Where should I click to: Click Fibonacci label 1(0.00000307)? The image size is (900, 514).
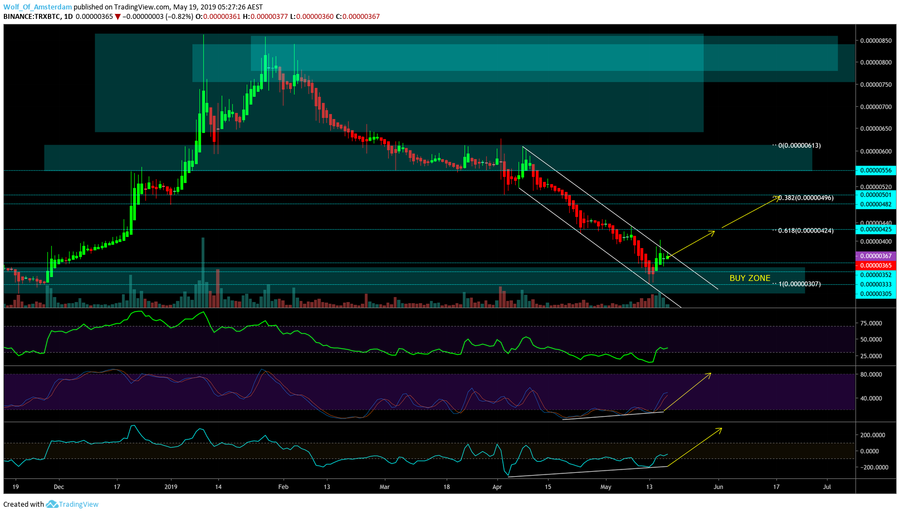[799, 284]
